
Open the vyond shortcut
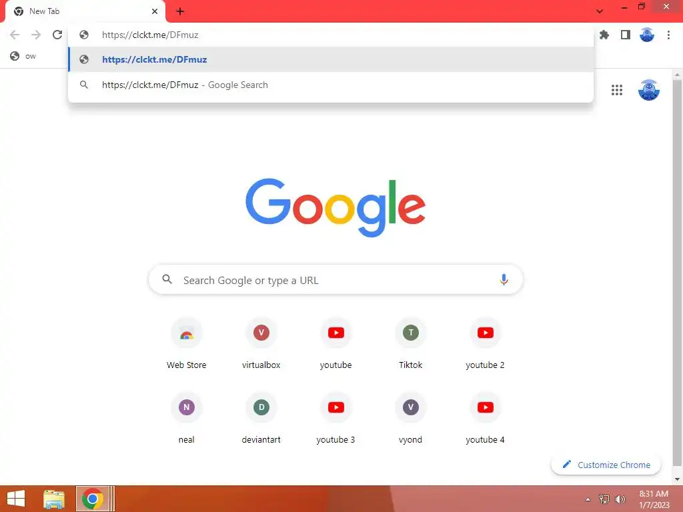point(411,419)
